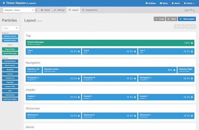
Task: Focus the particles Filter input field
Action: pos(10,28)
